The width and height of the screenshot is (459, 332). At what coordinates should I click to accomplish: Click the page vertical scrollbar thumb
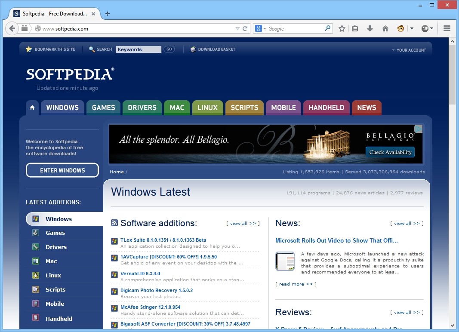tap(452, 75)
